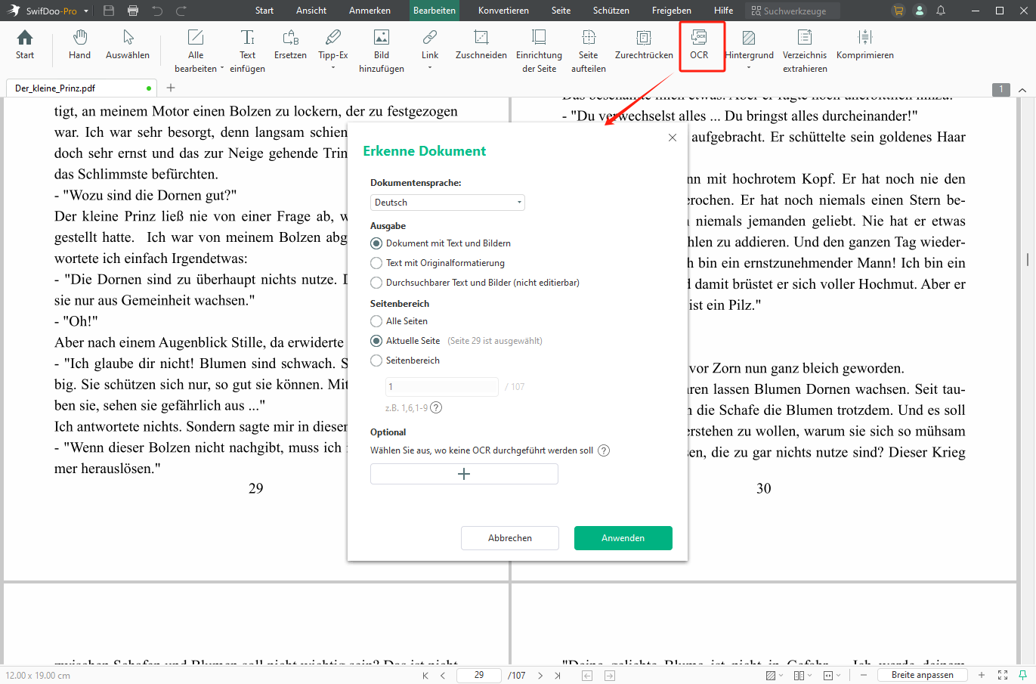The width and height of the screenshot is (1036, 684).
Task: Toggle fullscreen mode icon in status bar
Action: (x=1003, y=675)
